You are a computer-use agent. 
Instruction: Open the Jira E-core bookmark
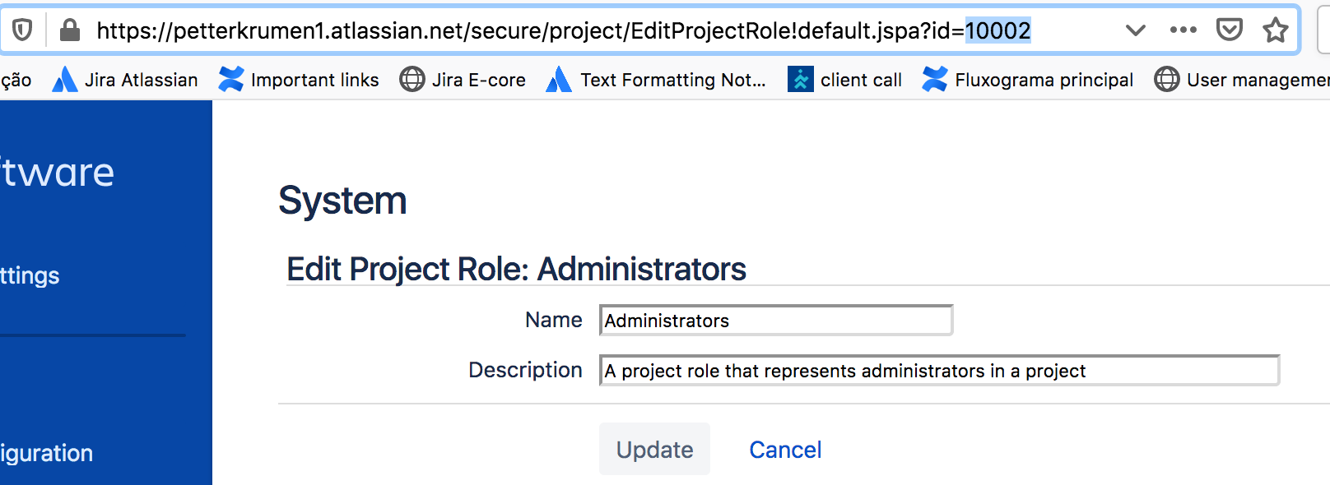(x=463, y=80)
